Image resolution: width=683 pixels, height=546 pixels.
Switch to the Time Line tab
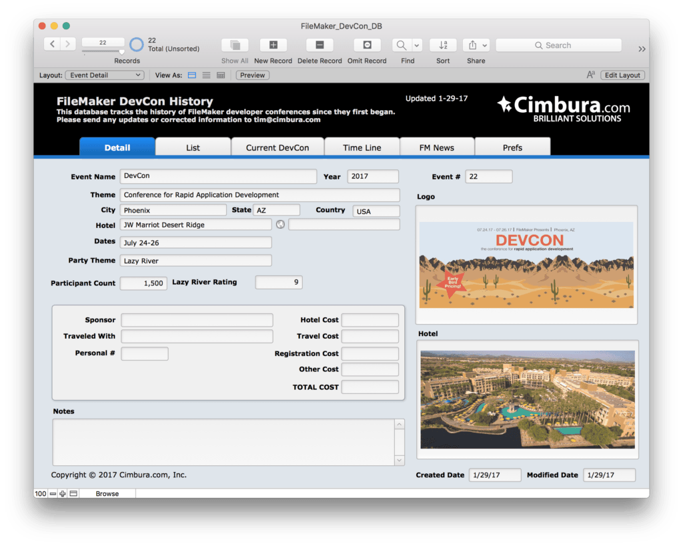click(362, 147)
